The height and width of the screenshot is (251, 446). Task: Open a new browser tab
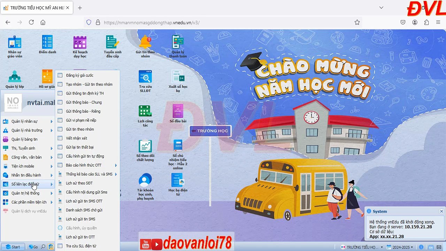[x=80, y=8]
